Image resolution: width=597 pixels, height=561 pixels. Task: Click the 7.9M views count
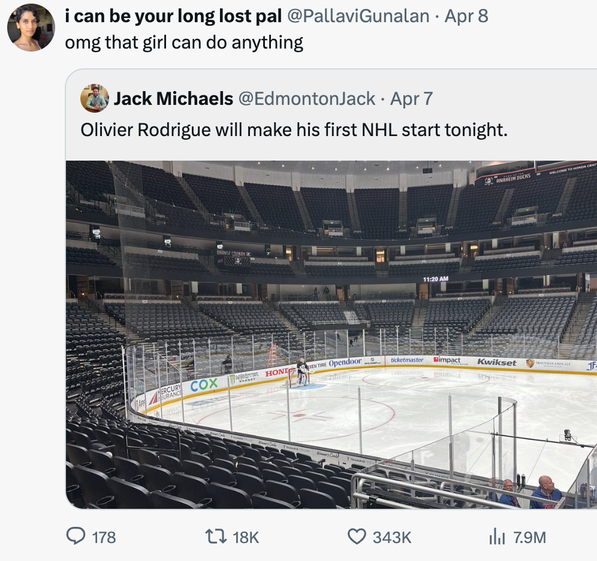530,538
